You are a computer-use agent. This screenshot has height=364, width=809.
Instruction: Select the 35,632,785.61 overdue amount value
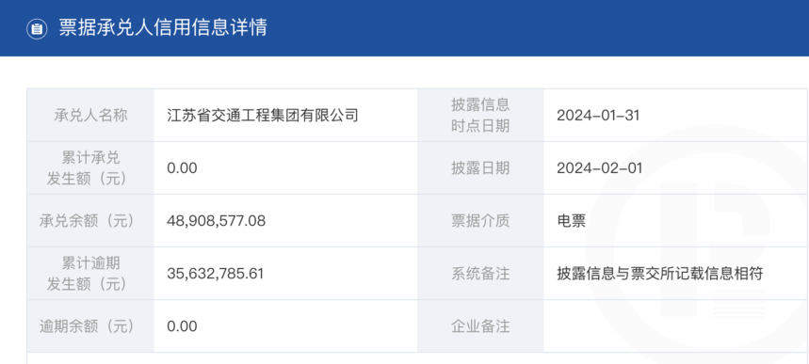click(x=215, y=274)
